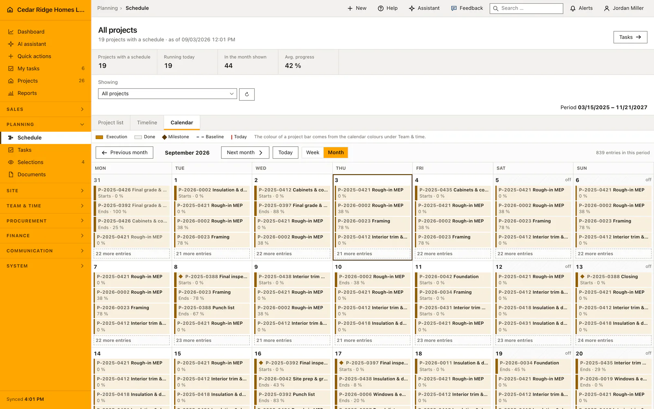Screen dimensions: 654x409
Task: Open the P-2025-0392 Punch list entry on day 16
Action: pos(292,398)
